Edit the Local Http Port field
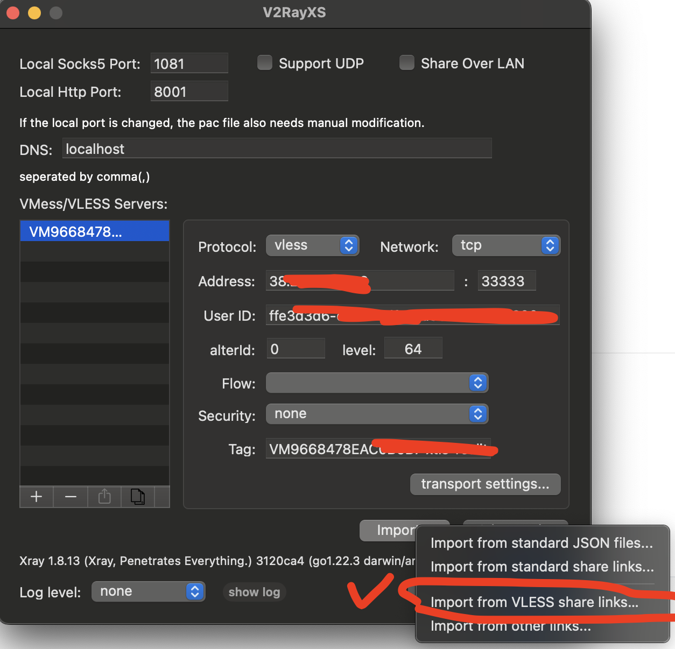The height and width of the screenshot is (649, 675). coord(189,91)
